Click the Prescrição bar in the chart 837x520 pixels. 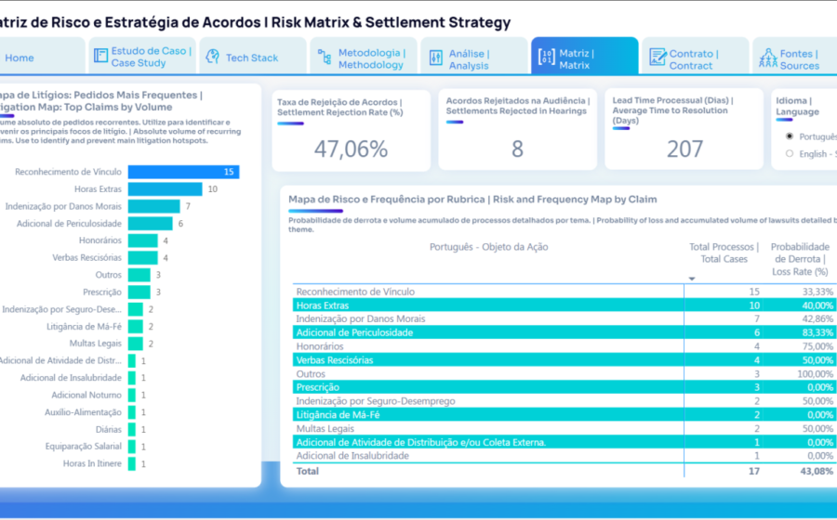[x=139, y=292]
